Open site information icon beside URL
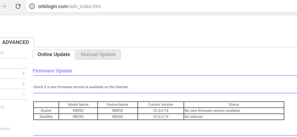This screenshot has width=297, height=137. pyautogui.click(x=32, y=6)
